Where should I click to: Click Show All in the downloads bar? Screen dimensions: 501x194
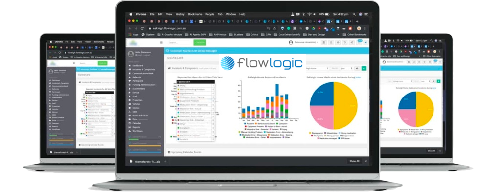pos(354,161)
